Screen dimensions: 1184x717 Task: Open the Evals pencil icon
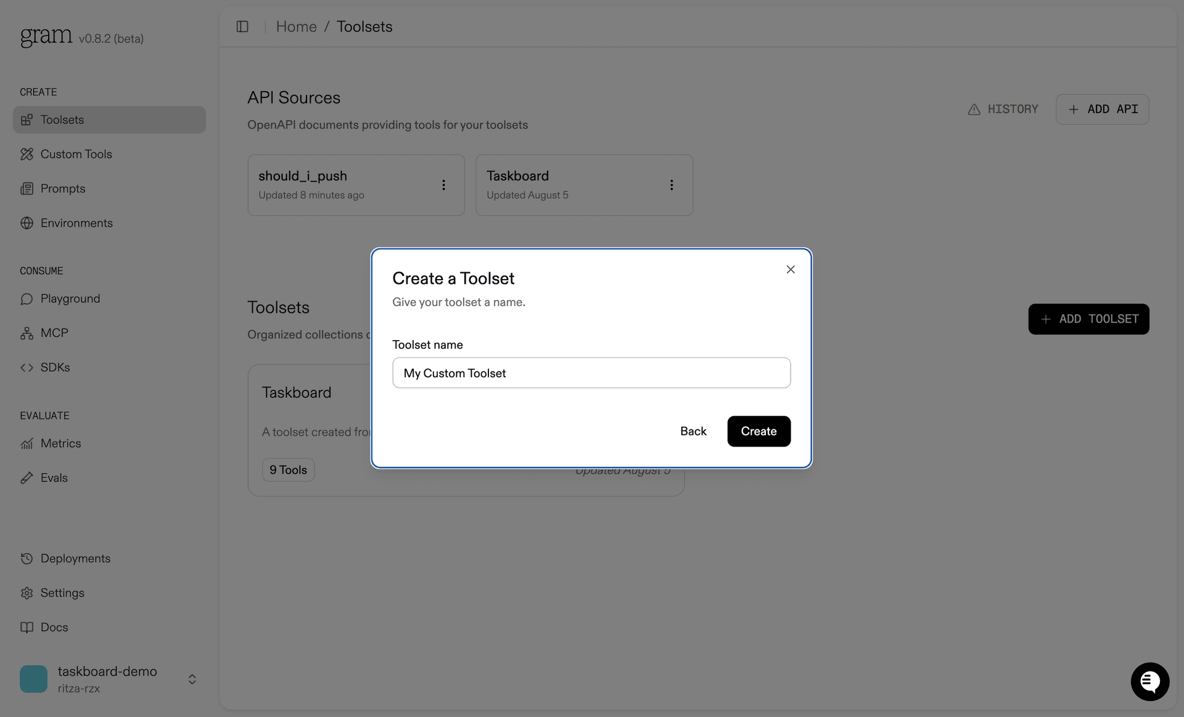27,478
